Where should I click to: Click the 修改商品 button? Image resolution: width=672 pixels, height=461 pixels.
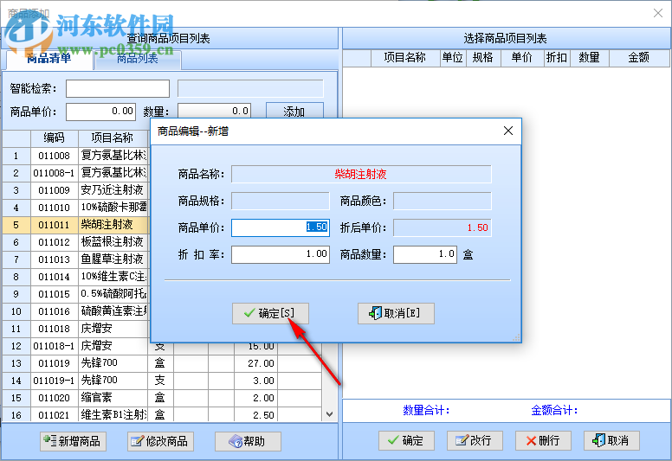(160, 441)
